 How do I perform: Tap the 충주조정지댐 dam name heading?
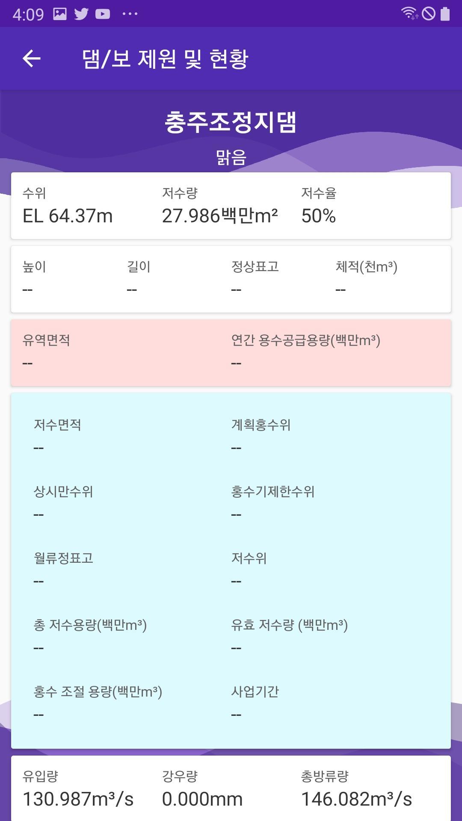pyautogui.click(x=231, y=122)
